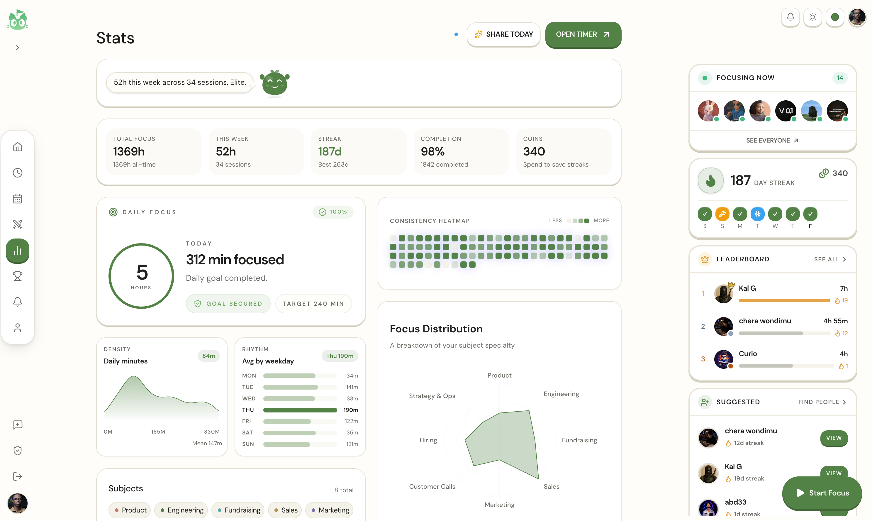Select the Engineering subject chip
Viewport: 872px width, 521px height.
(181, 510)
